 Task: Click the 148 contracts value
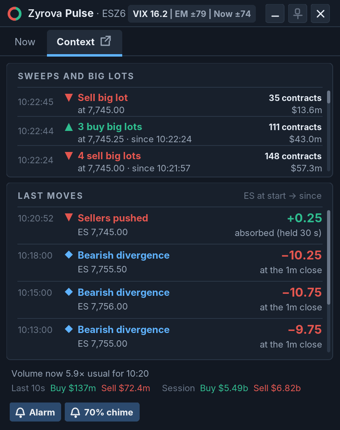pos(293,156)
